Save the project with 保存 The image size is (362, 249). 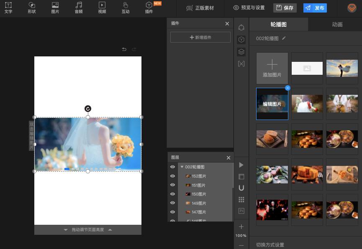point(285,8)
